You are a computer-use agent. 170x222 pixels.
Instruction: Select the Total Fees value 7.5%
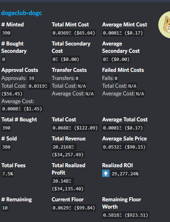pos(7,174)
